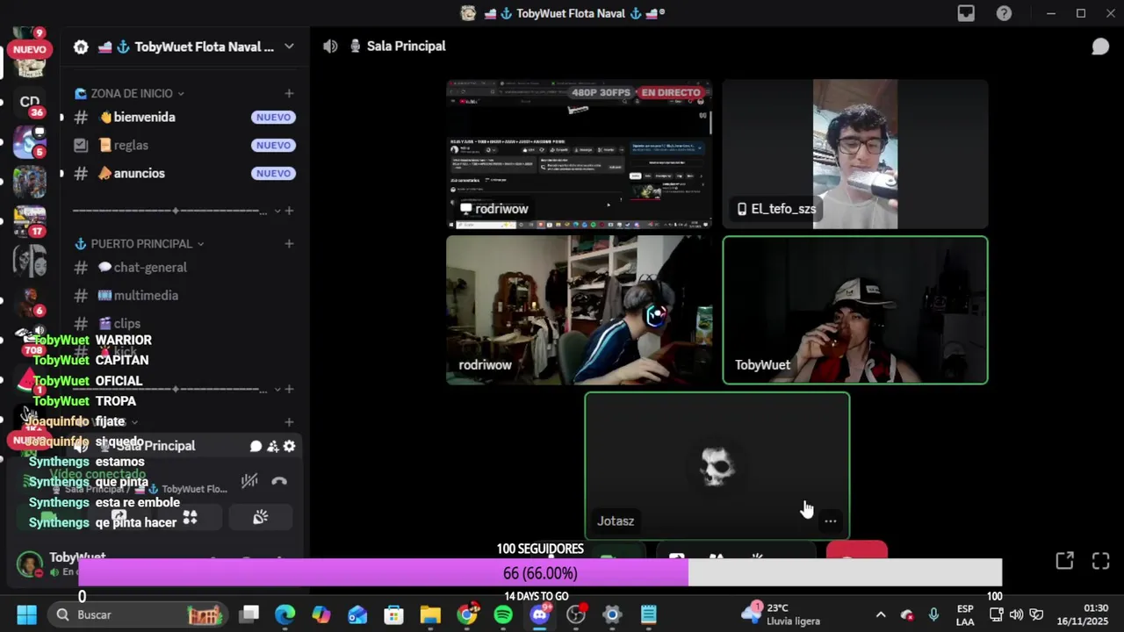Focus rodriwow webcam tile
This screenshot has height=632, width=1124.
(x=580, y=310)
